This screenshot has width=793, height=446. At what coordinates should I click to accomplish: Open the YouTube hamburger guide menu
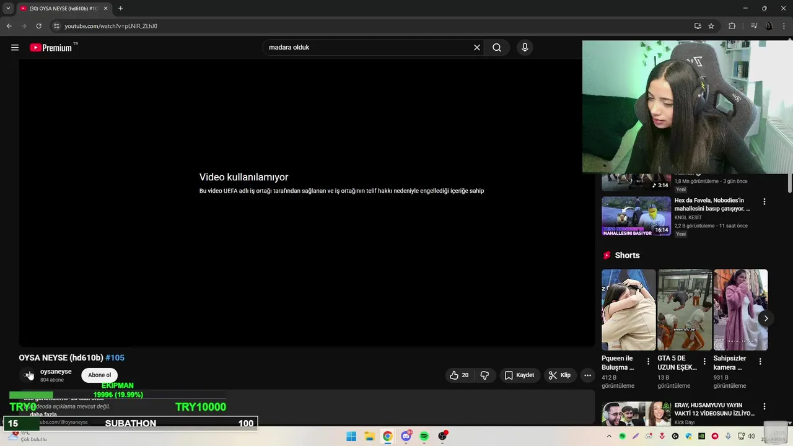coord(15,48)
